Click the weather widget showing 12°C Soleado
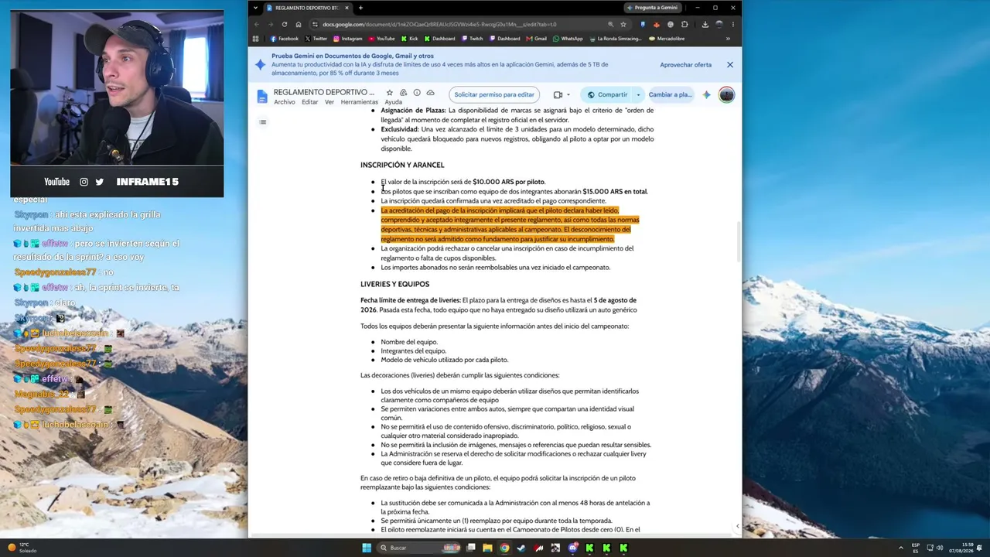Screen dimensions: 990x557 tap(22, 548)
